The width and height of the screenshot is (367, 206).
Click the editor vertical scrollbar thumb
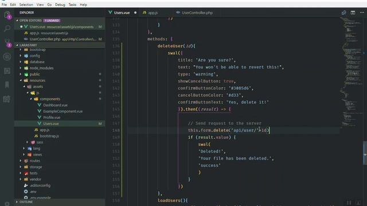[365, 153]
